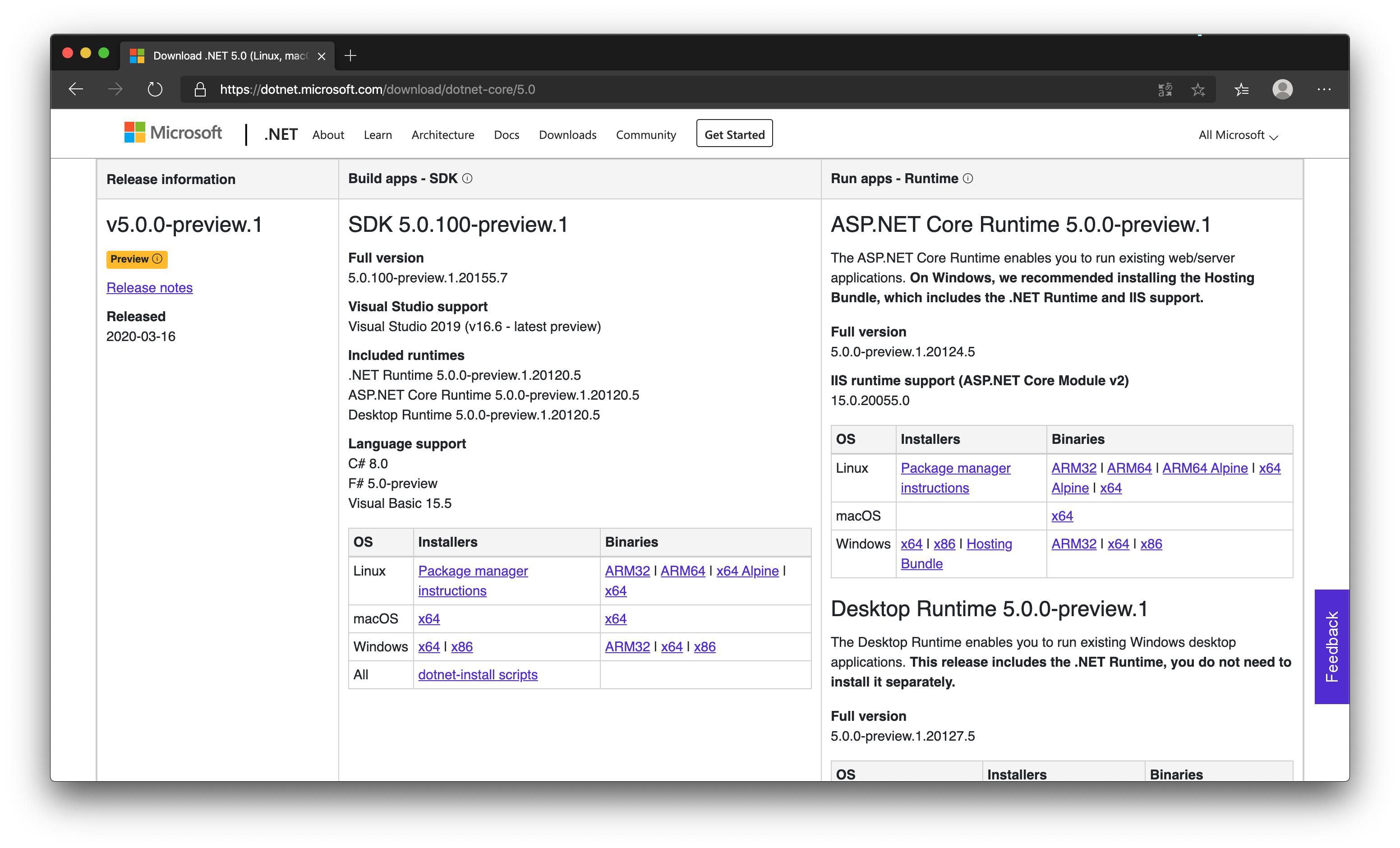The image size is (1400, 848).
Task: Close the Download .NET 5.0 tab
Action: pyautogui.click(x=322, y=55)
